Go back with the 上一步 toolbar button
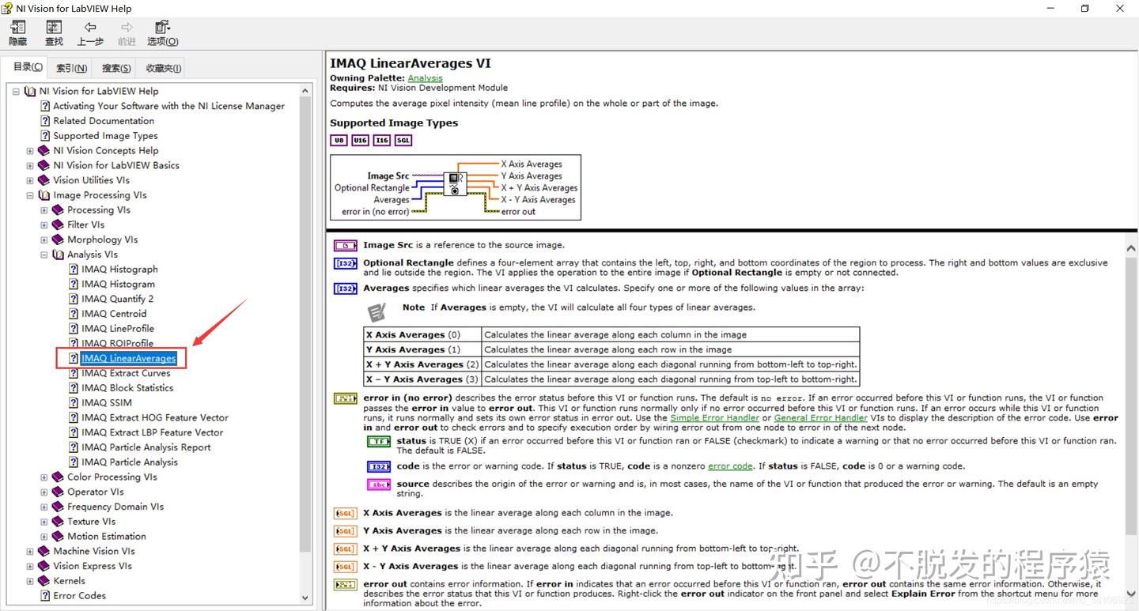 [x=90, y=32]
